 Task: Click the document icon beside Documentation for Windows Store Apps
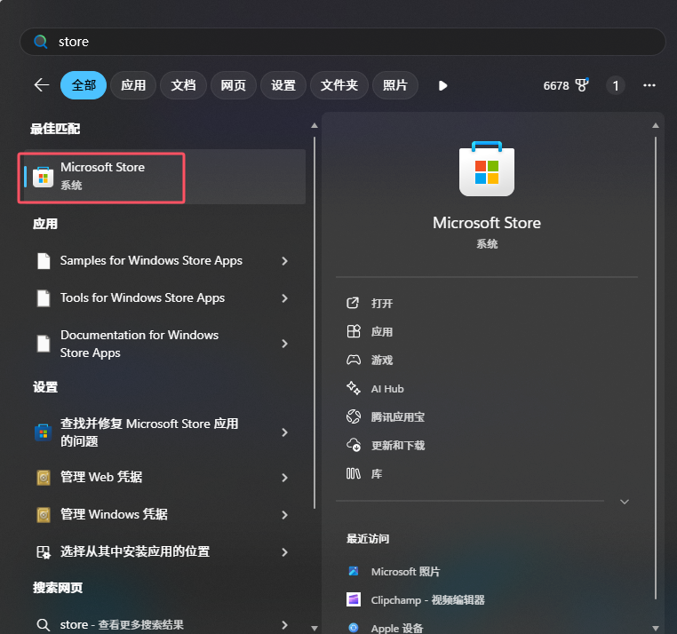point(44,344)
